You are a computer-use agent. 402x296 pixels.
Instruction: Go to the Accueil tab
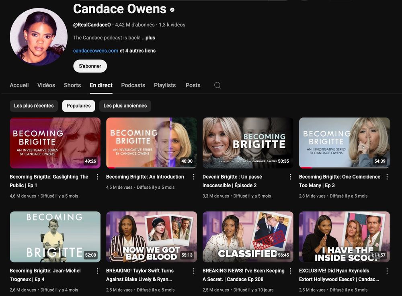pos(19,85)
